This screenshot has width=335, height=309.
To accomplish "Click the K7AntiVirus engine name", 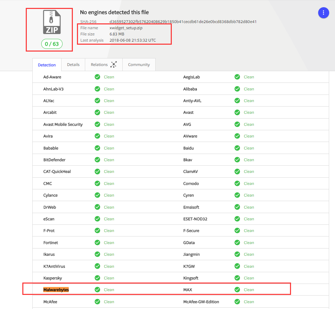I will pos(54,266).
